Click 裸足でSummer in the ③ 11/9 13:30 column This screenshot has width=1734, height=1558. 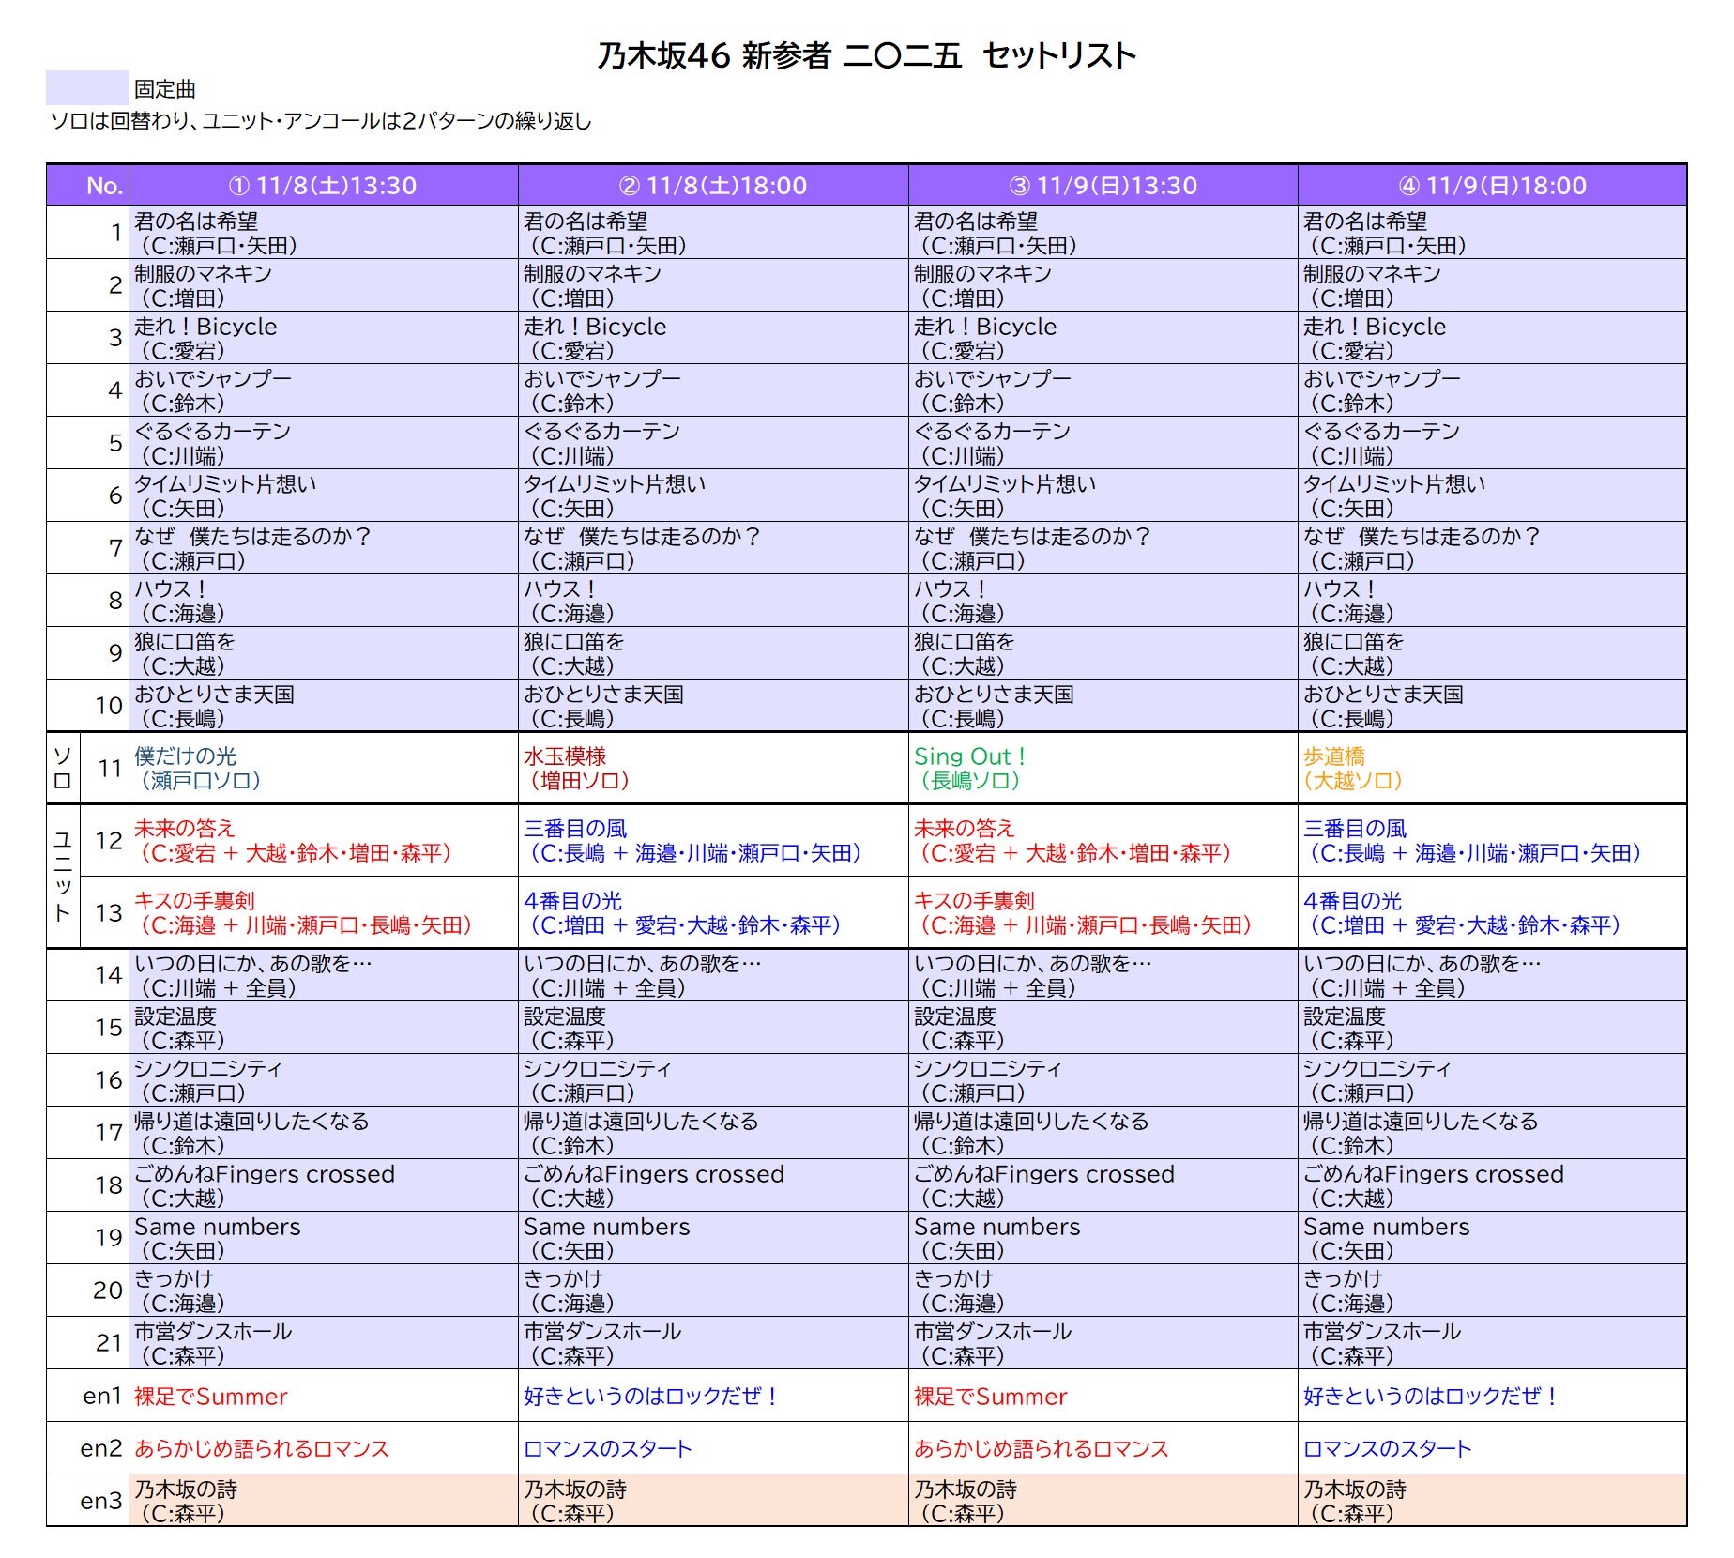click(x=1103, y=1396)
